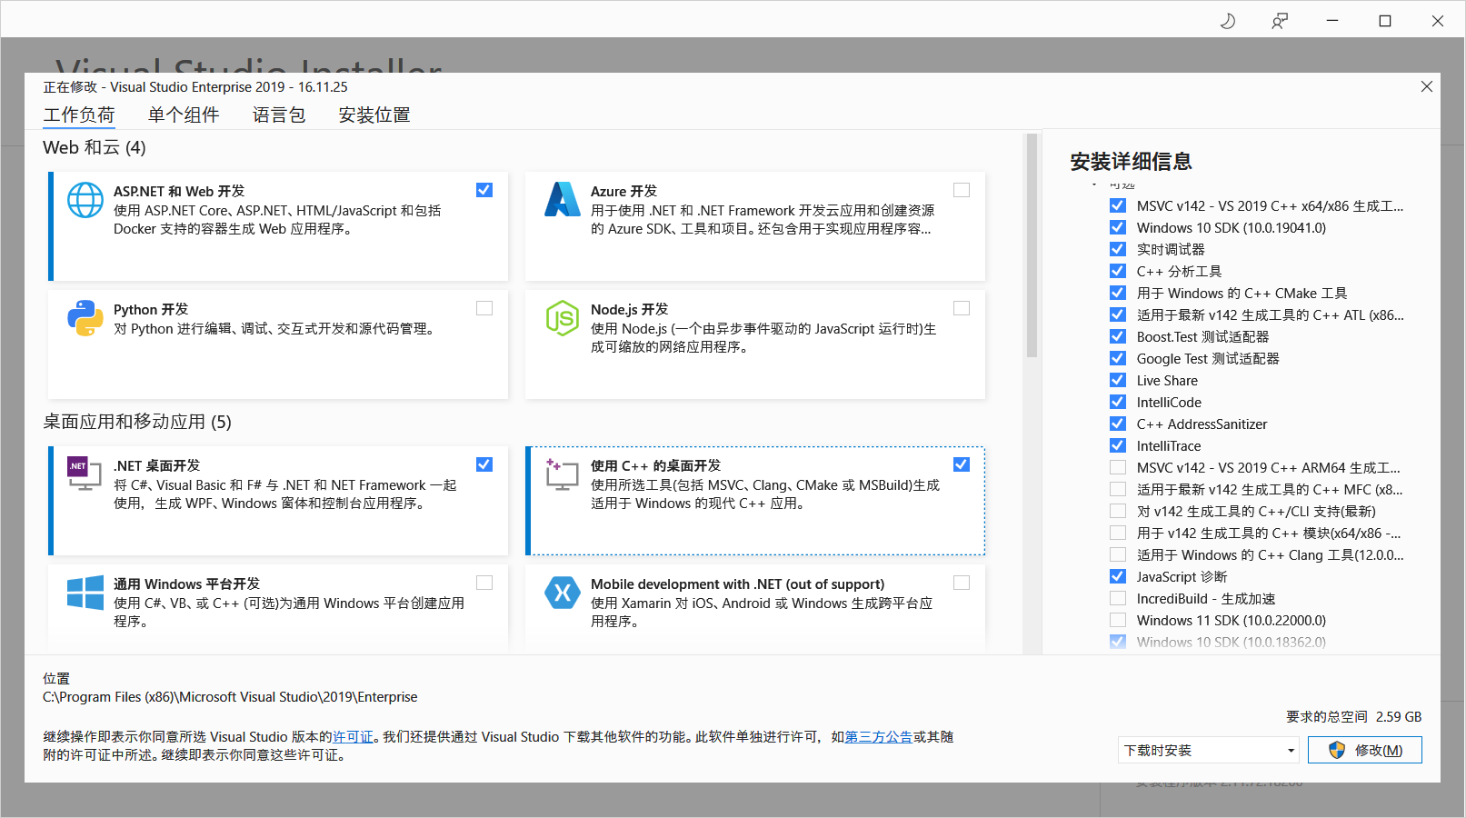Enable C++/CLI support for v142 tools
1466x818 pixels.
1118,511
